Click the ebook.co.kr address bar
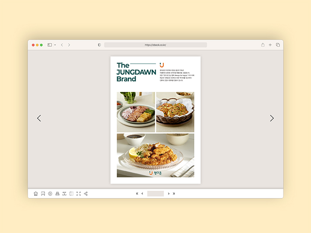The image size is (311, 233). (x=155, y=45)
